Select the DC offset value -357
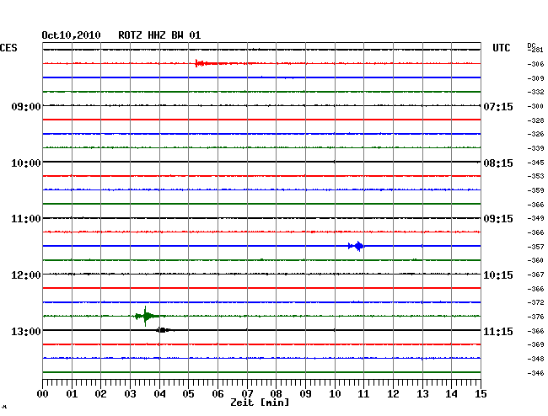The height and width of the screenshot is (416, 548). click(535, 247)
